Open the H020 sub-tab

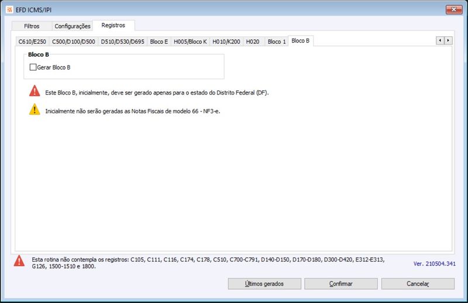click(x=253, y=41)
